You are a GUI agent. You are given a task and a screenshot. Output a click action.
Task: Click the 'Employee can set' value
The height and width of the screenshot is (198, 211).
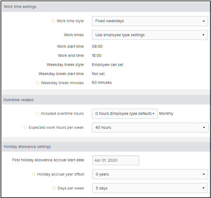pos(107,65)
